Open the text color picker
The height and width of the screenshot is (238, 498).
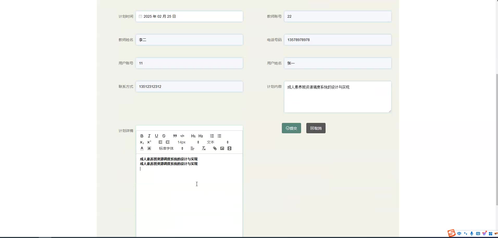[x=142, y=148]
